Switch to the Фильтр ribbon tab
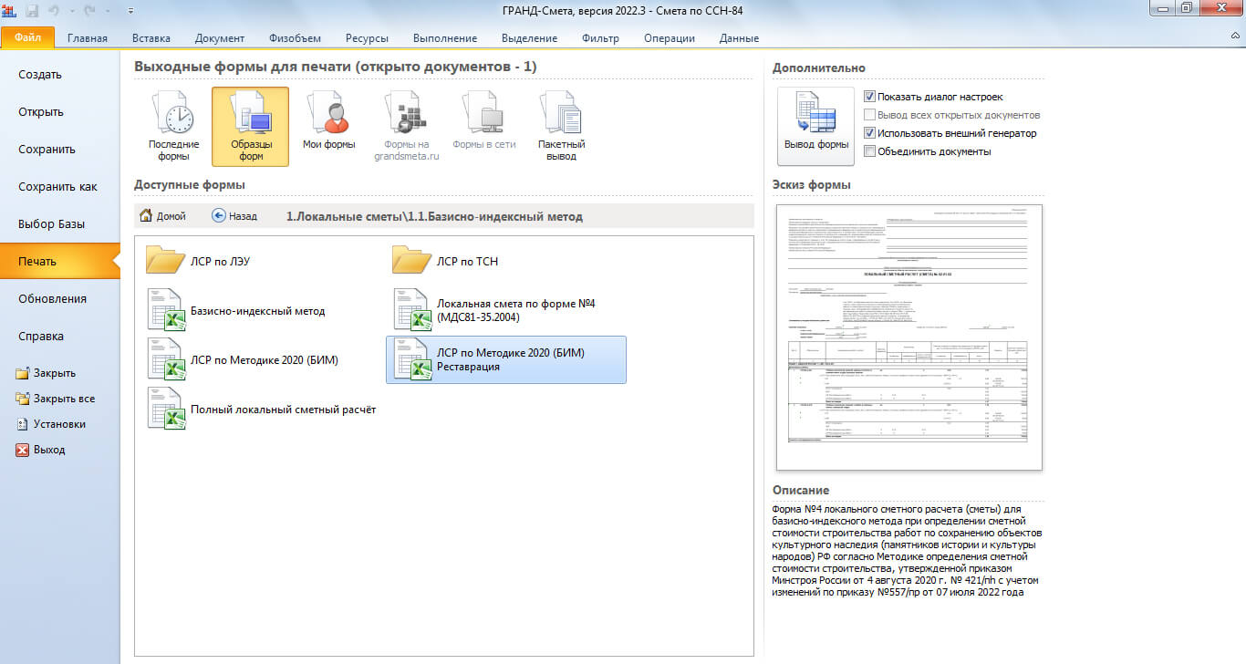This screenshot has height=664, width=1246. point(600,38)
